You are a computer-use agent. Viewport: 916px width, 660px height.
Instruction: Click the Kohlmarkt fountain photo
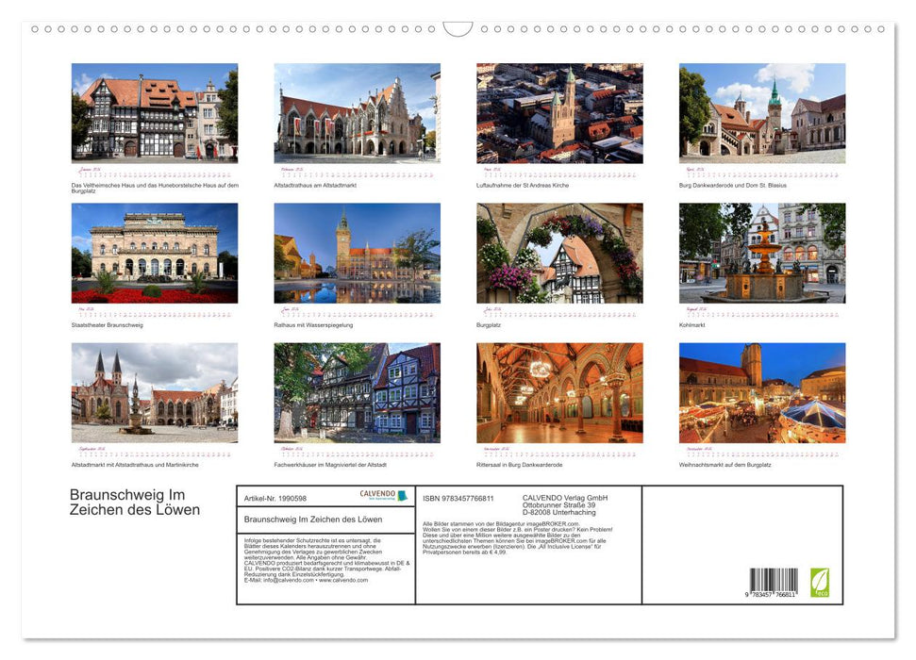[x=761, y=255]
